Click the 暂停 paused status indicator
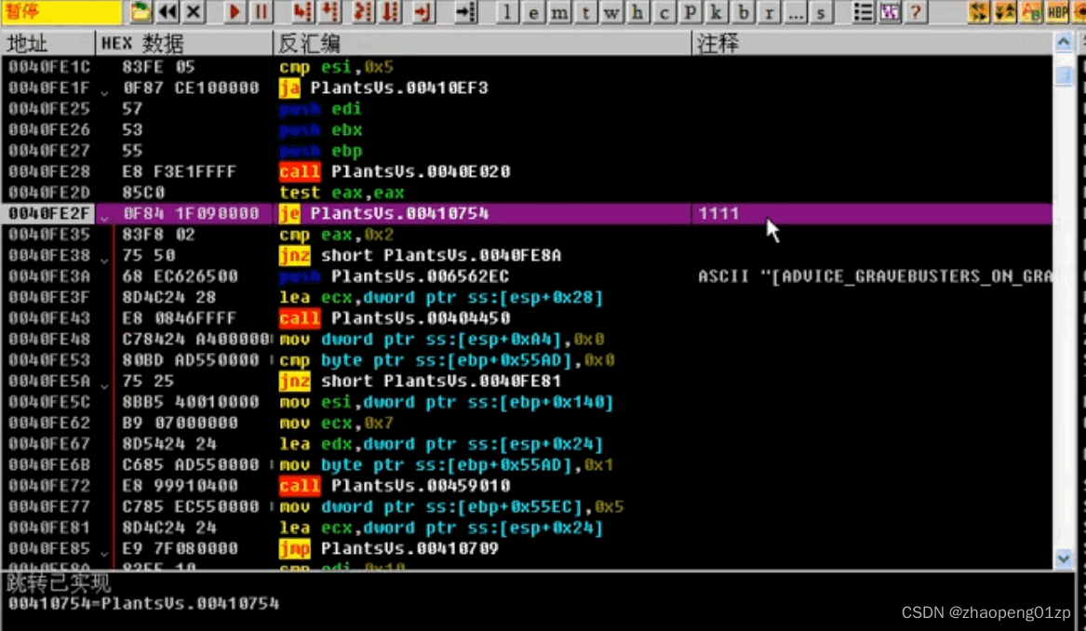1086x631 pixels. coord(60,12)
